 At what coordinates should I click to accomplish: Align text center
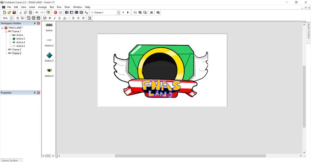78,18
